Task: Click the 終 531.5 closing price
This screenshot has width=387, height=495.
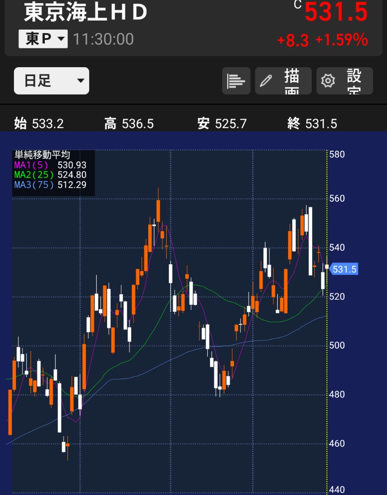Action: click(312, 124)
